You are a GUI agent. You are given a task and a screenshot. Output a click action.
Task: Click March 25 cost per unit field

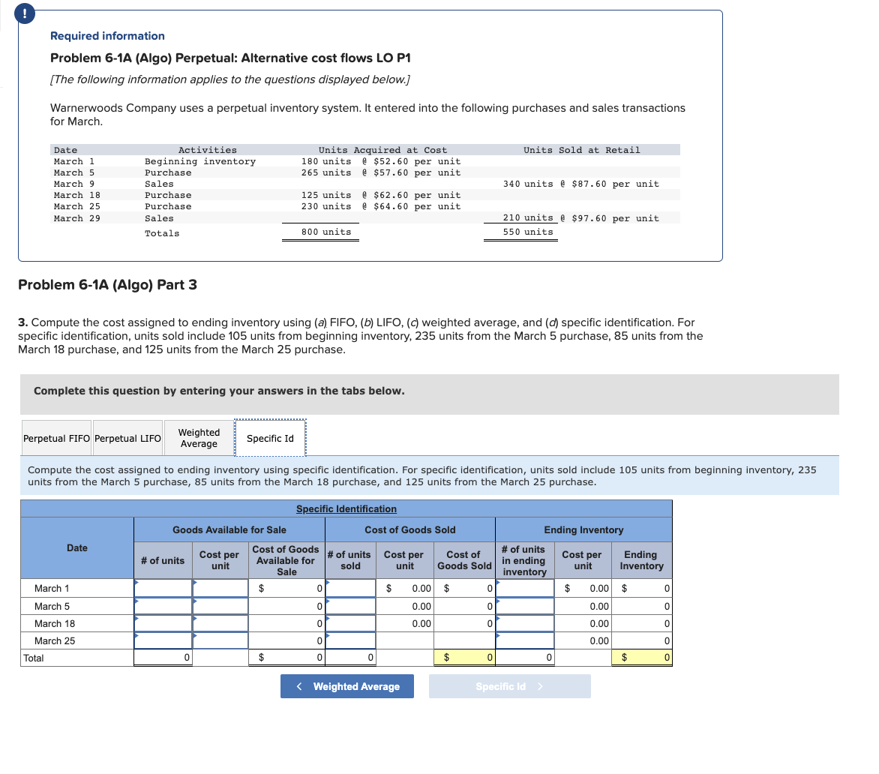(220, 640)
